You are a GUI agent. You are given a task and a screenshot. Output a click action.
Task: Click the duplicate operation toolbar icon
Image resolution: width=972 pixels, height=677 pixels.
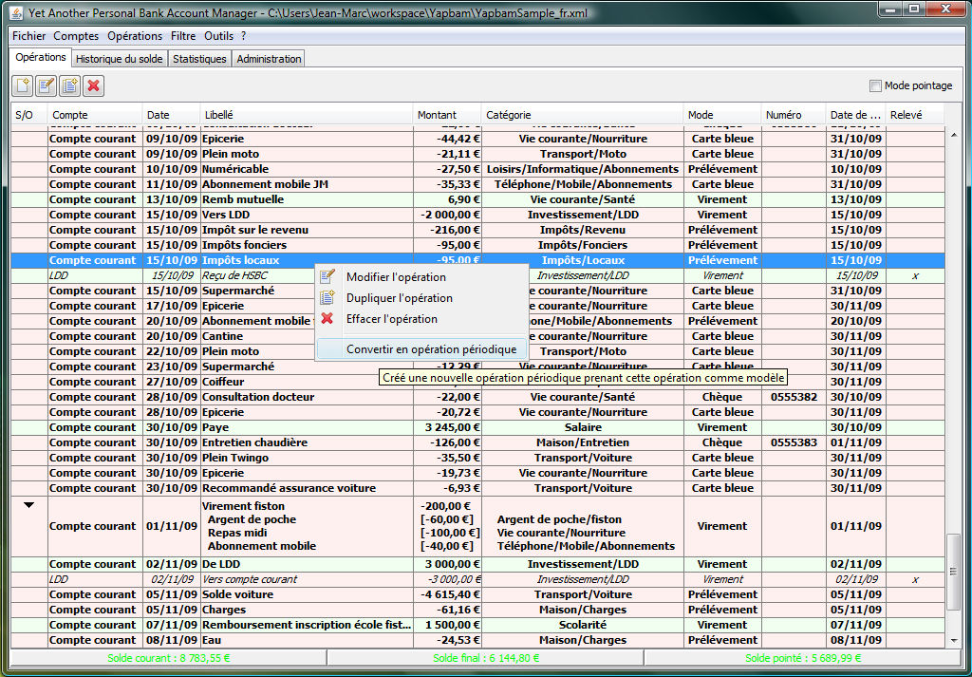click(69, 85)
